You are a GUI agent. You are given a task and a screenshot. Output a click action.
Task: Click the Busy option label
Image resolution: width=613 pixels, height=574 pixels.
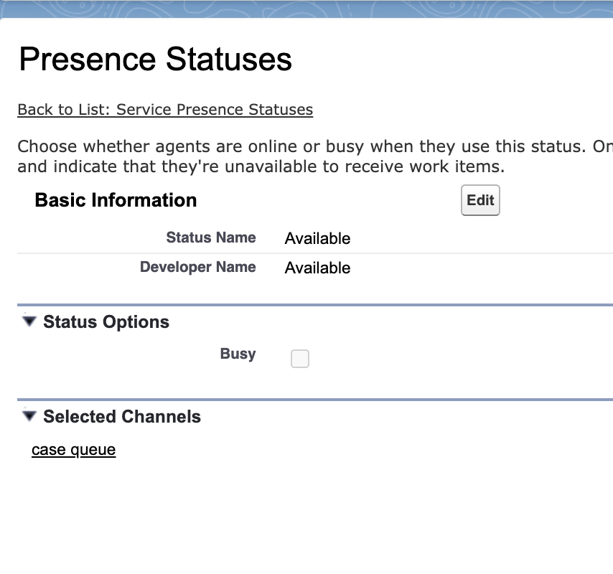[238, 354]
